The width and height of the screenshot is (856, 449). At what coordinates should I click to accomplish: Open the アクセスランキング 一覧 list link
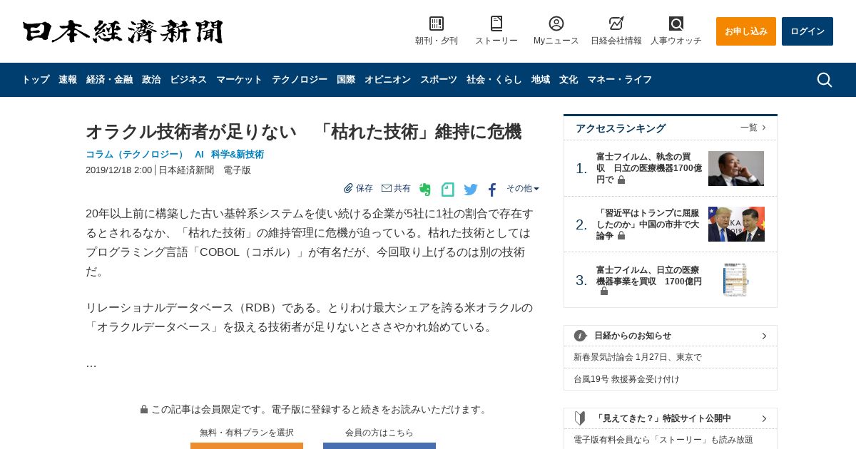(x=753, y=128)
